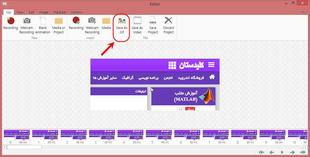Close the Editor window
The image size is (310, 157).
pyautogui.click(x=303, y=3)
